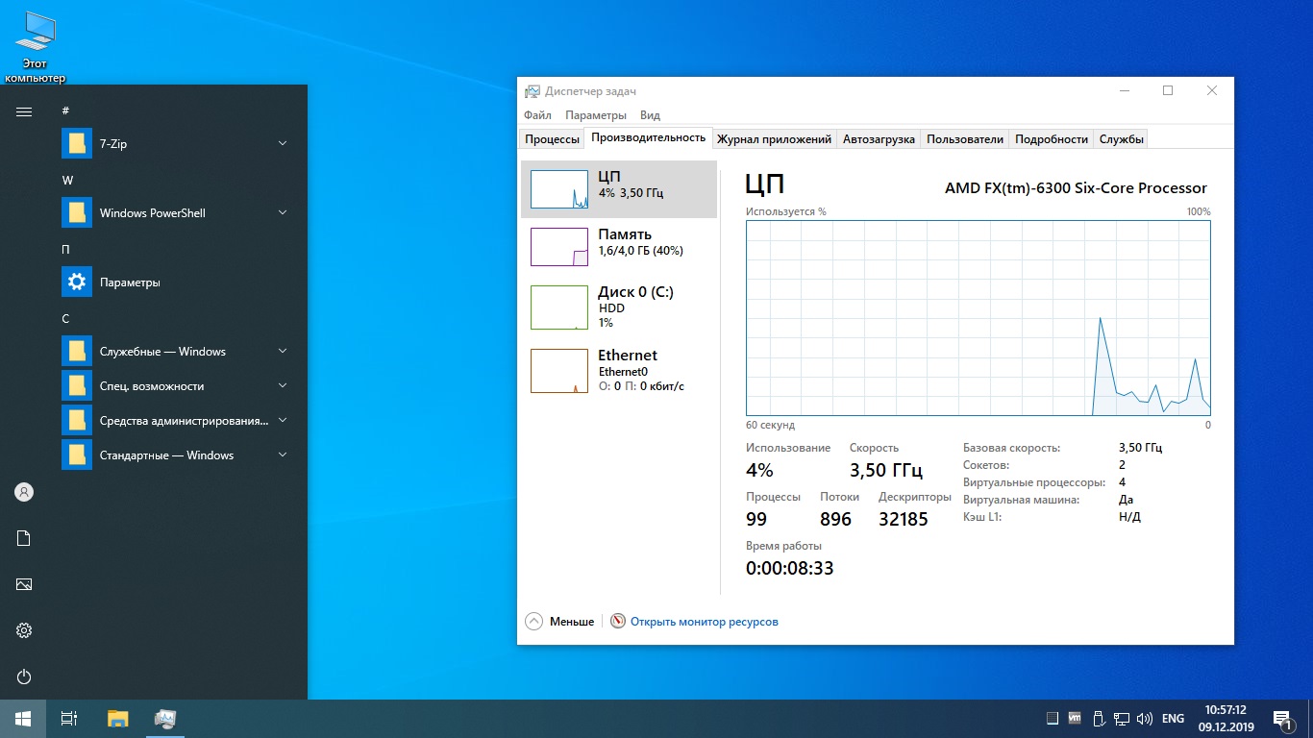
Task: Click the user account icon in Start
Action: click(24, 492)
